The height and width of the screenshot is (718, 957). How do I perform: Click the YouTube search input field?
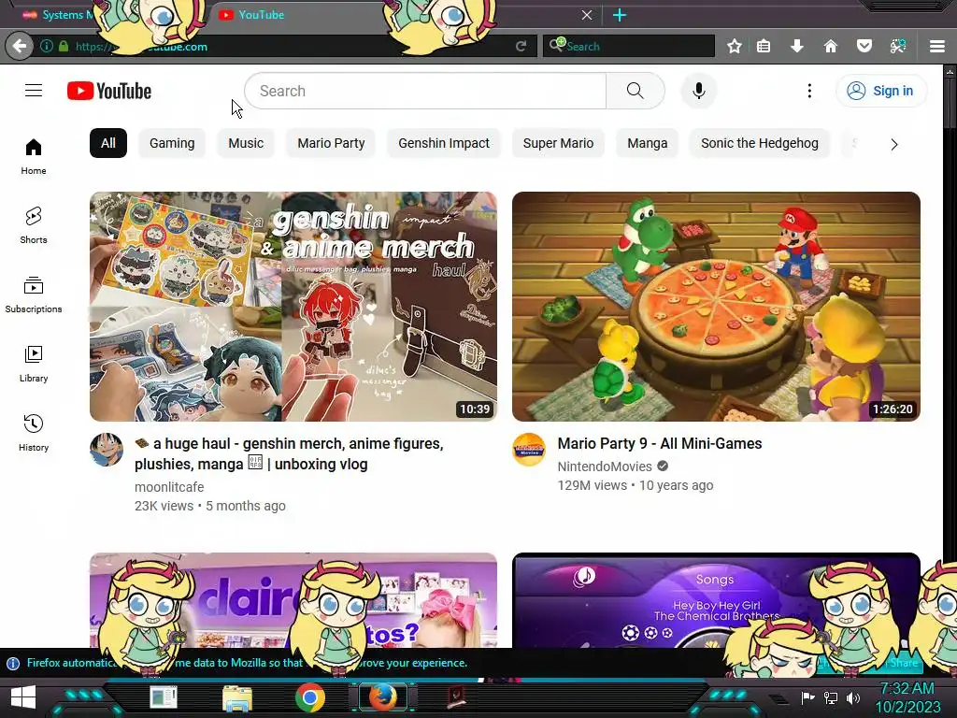tap(425, 91)
